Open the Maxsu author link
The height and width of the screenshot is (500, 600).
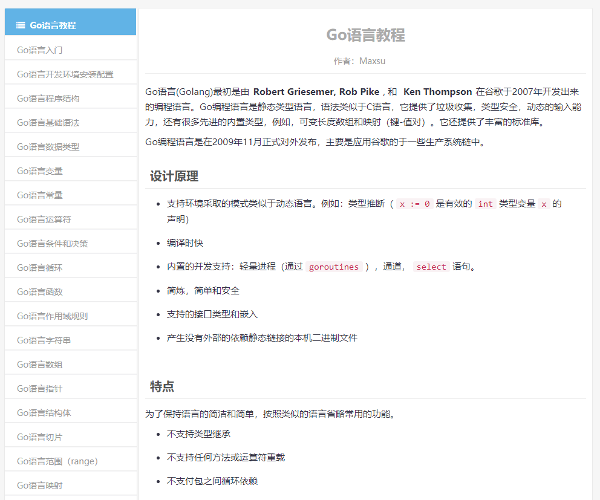[373, 60]
